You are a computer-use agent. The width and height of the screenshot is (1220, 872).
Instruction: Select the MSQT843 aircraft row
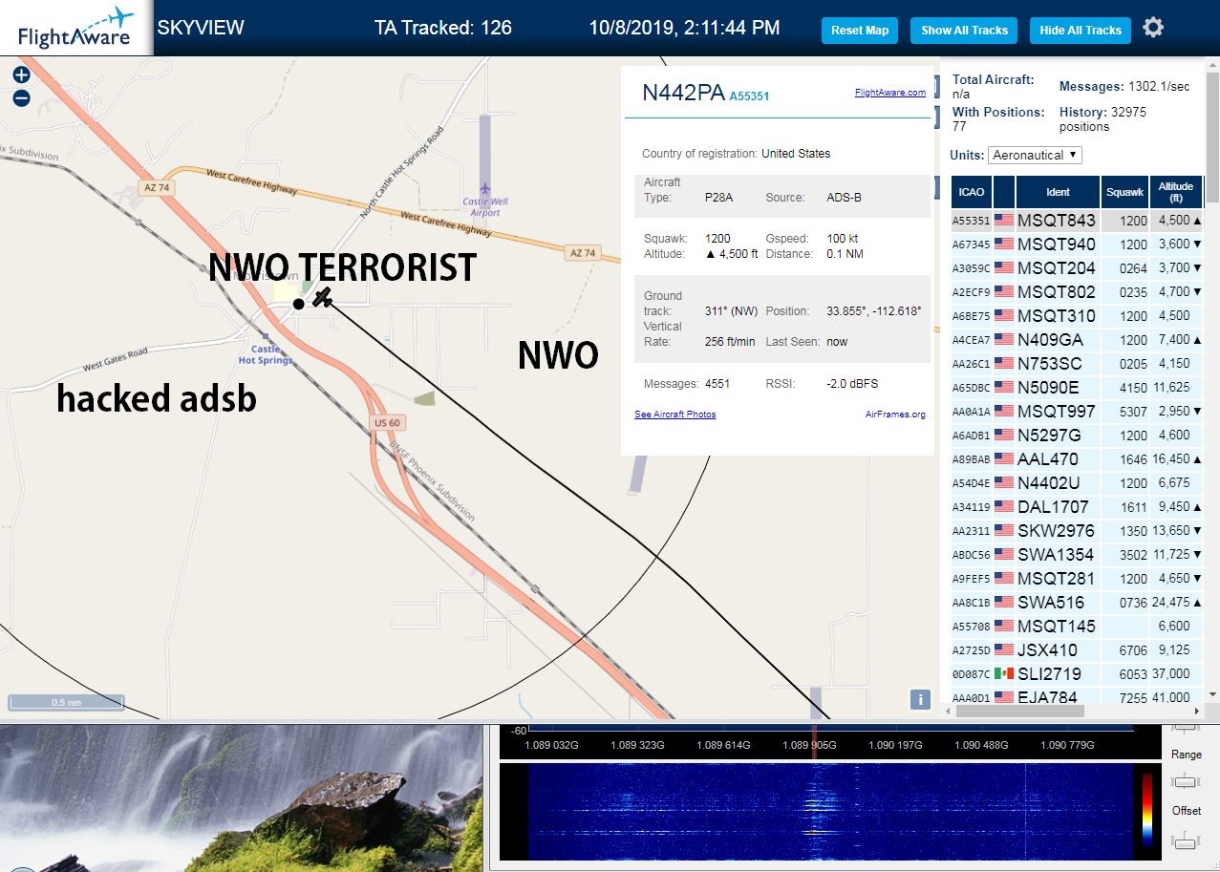point(1077,221)
